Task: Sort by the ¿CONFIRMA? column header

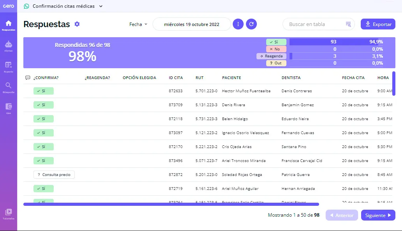Action: pos(46,78)
